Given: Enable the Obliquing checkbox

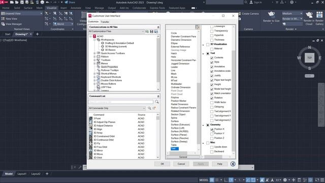Looking at the screenshot, I should point(212,107).
